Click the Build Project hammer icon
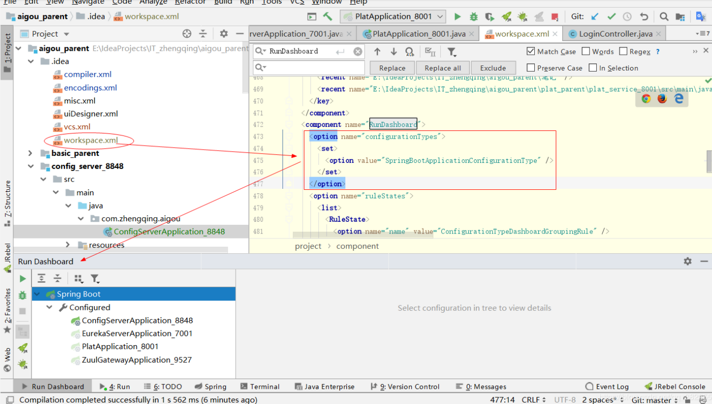Viewport: 712px width, 404px height. click(328, 16)
